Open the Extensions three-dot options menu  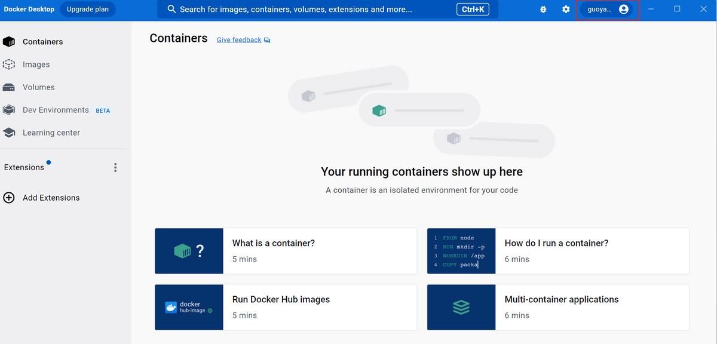point(115,167)
